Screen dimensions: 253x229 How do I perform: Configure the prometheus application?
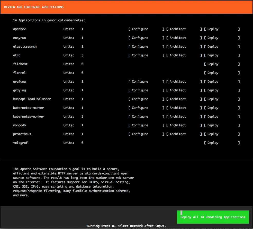tap(140, 134)
